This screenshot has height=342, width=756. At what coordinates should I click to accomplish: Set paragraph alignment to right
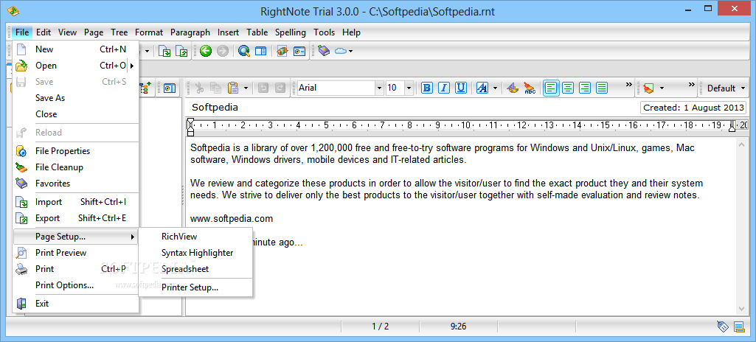pyautogui.click(x=585, y=88)
